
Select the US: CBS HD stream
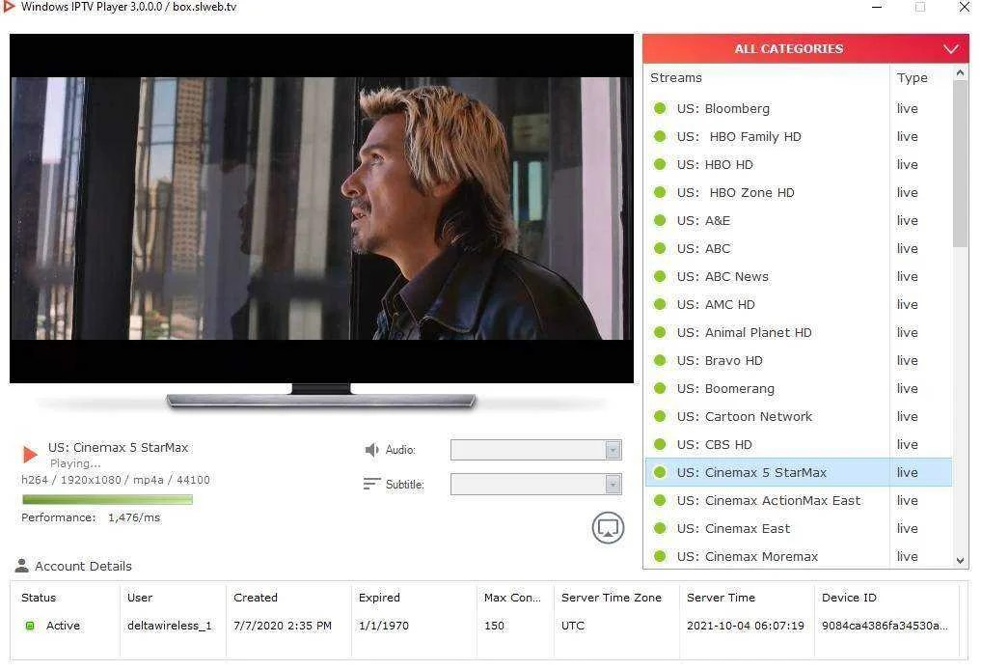(799, 445)
